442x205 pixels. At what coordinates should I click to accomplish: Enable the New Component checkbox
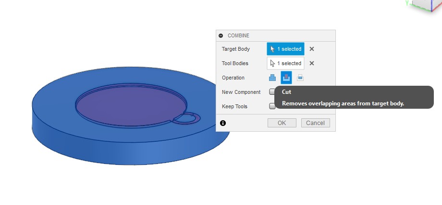coord(272,92)
